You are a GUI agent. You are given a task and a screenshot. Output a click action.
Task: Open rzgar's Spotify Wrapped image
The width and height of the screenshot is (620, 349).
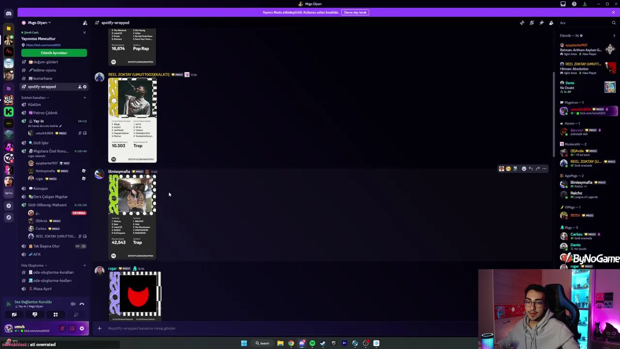tap(135, 296)
